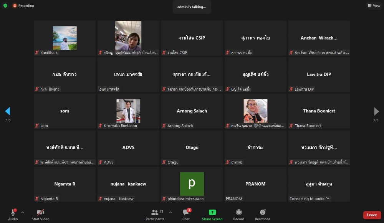Toggle the Audio microphone mute
Screen dimensions: 384x223
pos(13,214)
